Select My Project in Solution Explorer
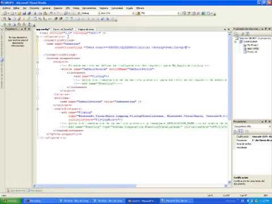 [x=251, y=45]
